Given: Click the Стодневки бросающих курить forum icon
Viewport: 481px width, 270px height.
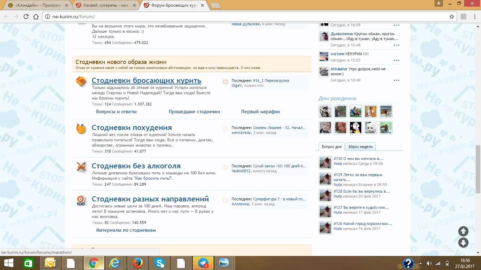Looking at the screenshot, I should tap(81, 82).
